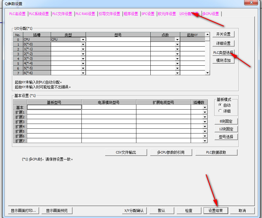
Task: Open the 软元件设置 tab
Action: pyautogui.click(x=167, y=14)
